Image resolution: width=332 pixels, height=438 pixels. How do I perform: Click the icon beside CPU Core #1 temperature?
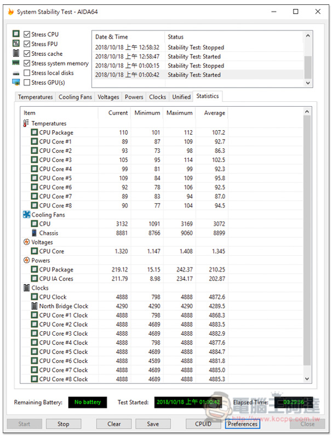coord(34,142)
